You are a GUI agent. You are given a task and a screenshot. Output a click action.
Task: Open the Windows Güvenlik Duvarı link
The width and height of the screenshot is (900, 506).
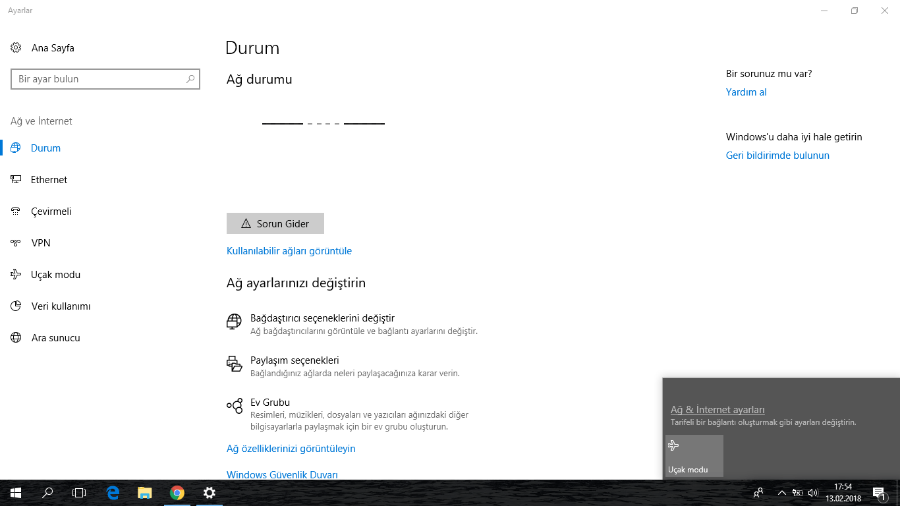tap(282, 474)
